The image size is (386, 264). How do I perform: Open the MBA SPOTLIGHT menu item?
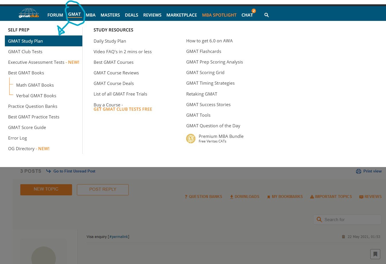[x=219, y=15]
